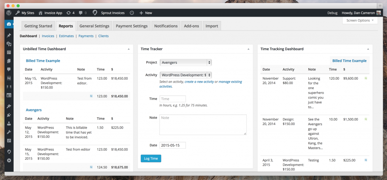This screenshot has width=387, height=180.
Task: Click into the Note textarea
Action: pyautogui.click(x=203, y=125)
